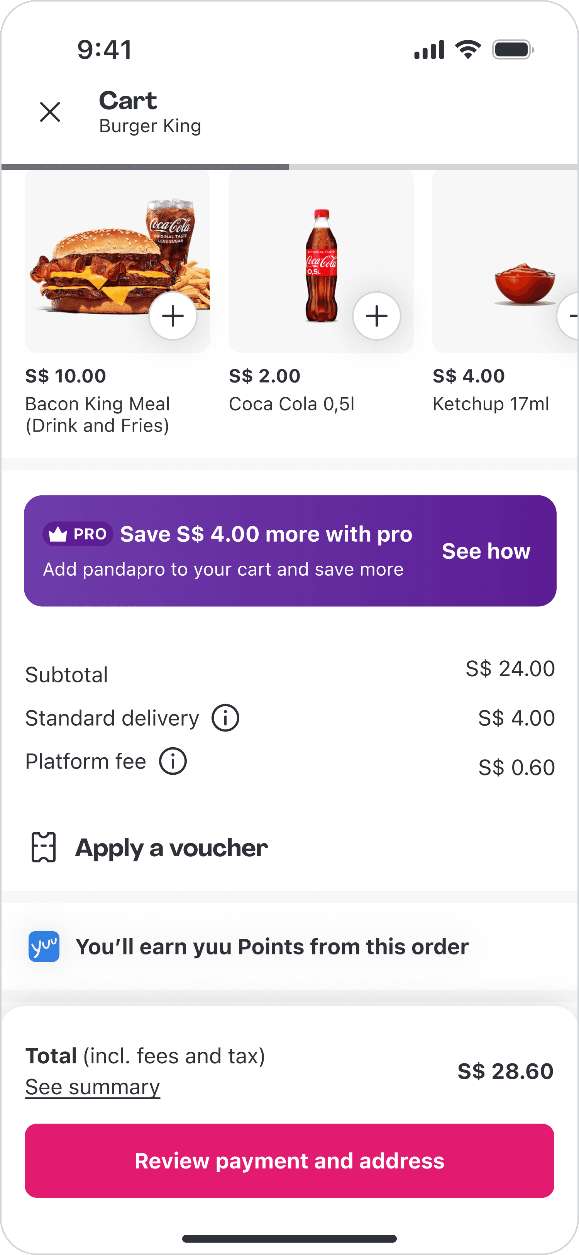Click See how on pandapro banner
Screen dimensions: 579x1255
pos(486,551)
